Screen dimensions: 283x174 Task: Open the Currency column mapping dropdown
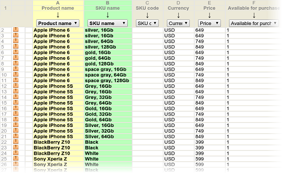click(x=178, y=23)
